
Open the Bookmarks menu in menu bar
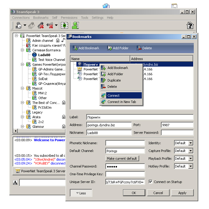tap(41, 18)
